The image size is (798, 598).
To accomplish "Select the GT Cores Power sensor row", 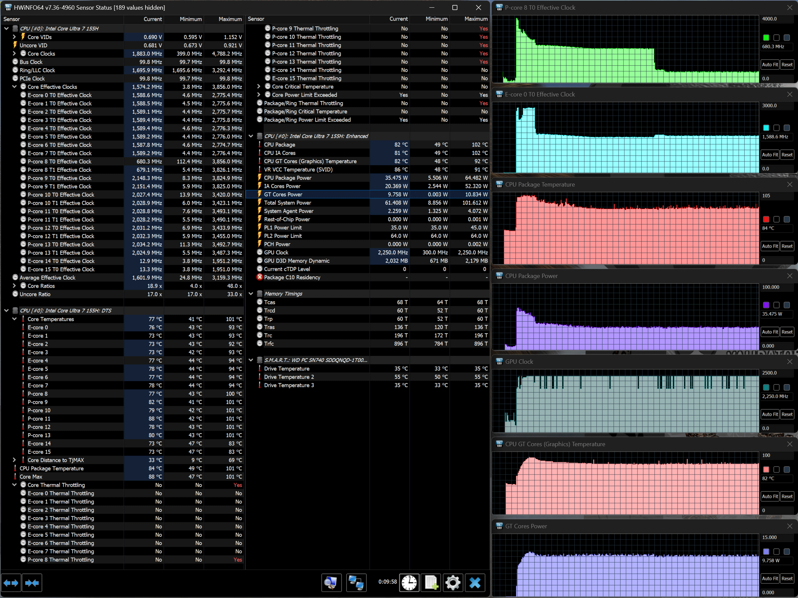I will (283, 194).
